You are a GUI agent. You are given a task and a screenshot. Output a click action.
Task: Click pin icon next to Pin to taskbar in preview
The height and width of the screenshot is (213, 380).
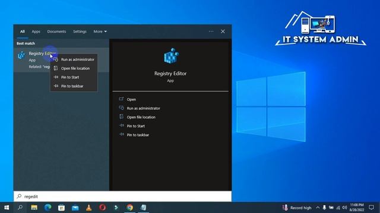[121, 135]
